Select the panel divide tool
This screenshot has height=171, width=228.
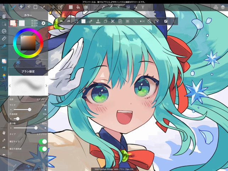tap(128, 7)
